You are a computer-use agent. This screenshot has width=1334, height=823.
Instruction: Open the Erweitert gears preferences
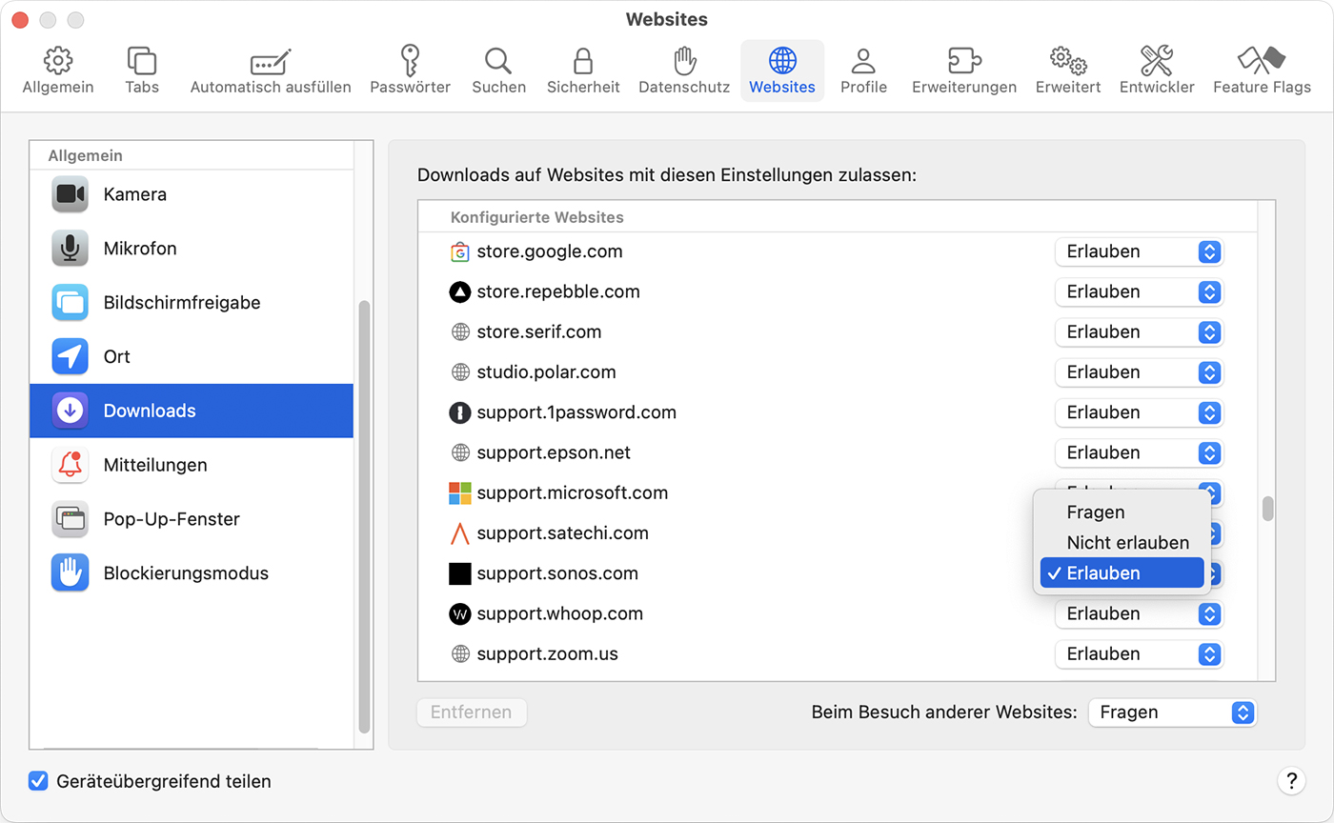tap(1068, 70)
